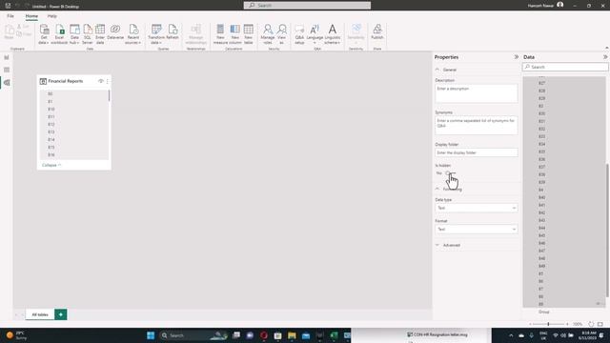Switch to Data view in sidebar

pyautogui.click(x=7, y=70)
